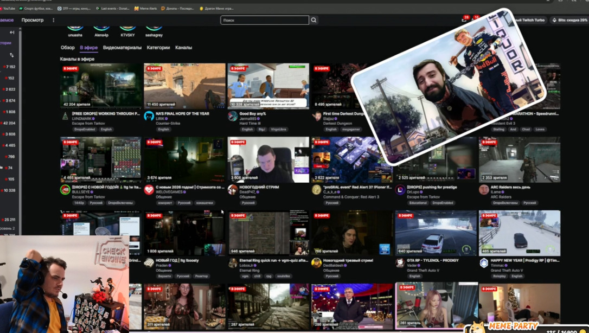The height and width of the screenshot is (333, 589).
Task: Click the NA'S FINAL HOPE OF THE YEAR title
Action: 183,114
